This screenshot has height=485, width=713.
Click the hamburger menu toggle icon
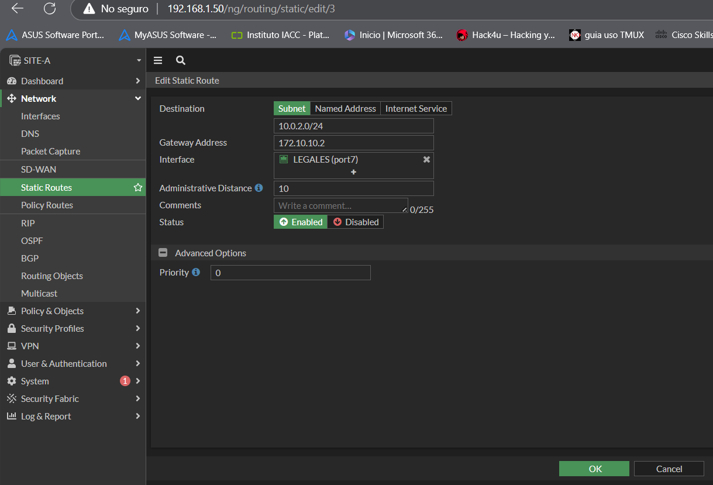(158, 60)
